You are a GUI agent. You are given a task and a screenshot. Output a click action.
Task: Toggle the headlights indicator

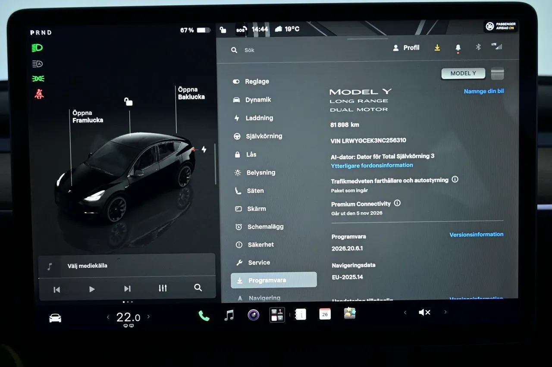pyautogui.click(x=38, y=48)
